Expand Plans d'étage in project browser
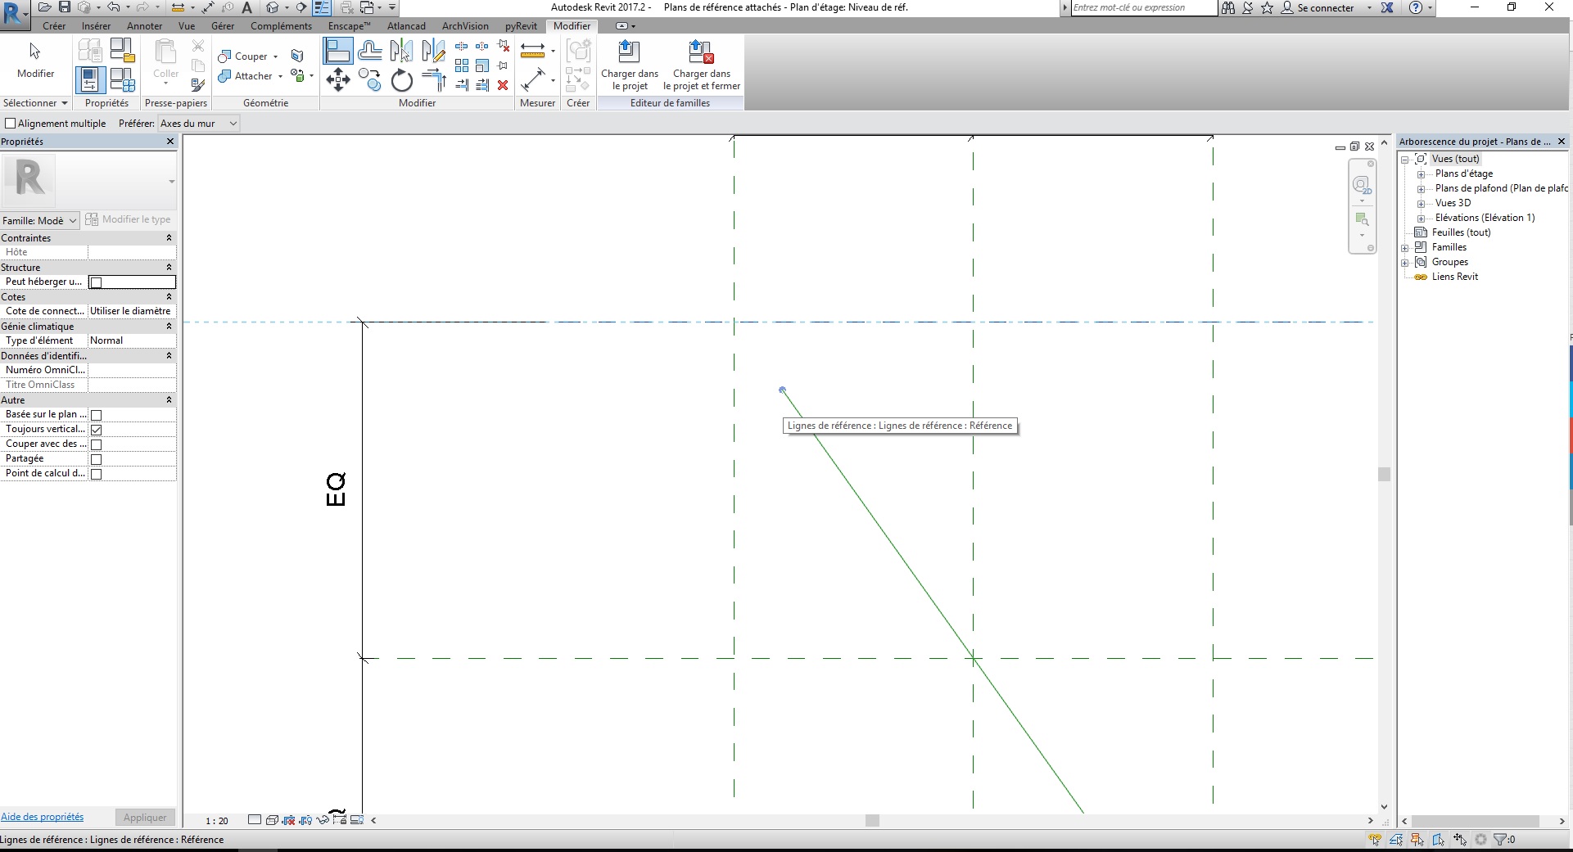Image resolution: width=1573 pixels, height=852 pixels. pyautogui.click(x=1421, y=174)
